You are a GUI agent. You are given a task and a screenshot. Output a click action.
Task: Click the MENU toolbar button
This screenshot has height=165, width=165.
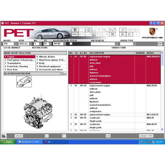[x=75, y=34]
